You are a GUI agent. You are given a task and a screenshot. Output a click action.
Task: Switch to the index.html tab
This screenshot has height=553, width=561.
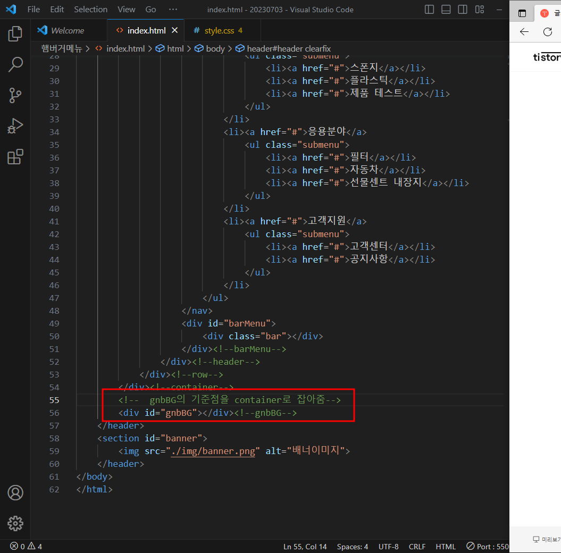(x=146, y=30)
